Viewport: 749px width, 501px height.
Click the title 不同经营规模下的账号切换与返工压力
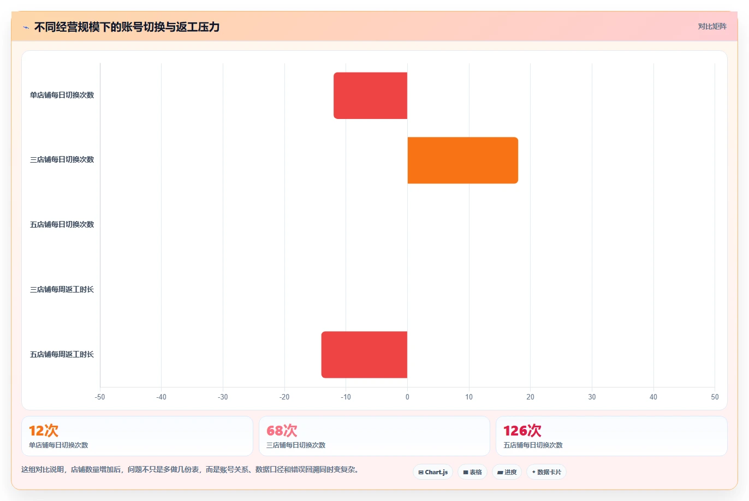click(x=127, y=27)
